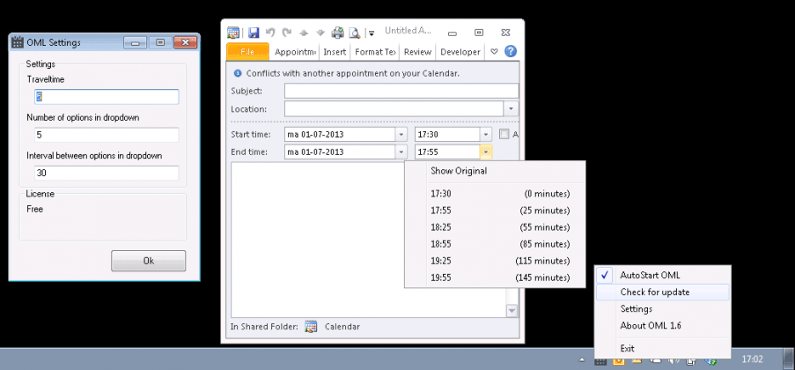Open the 17:30 start time dropdown arrow

pos(486,135)
